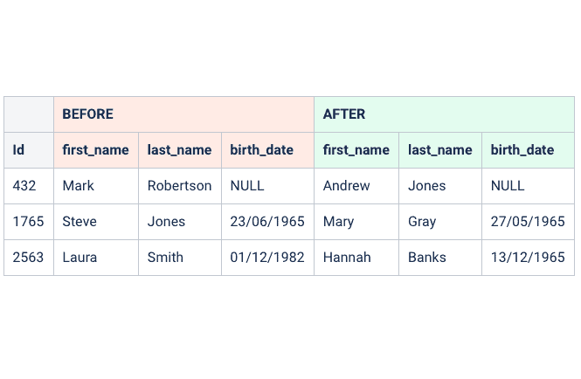Click the 23/06/1965 birth date cell
581x379 pixels.
pos(267,222)
